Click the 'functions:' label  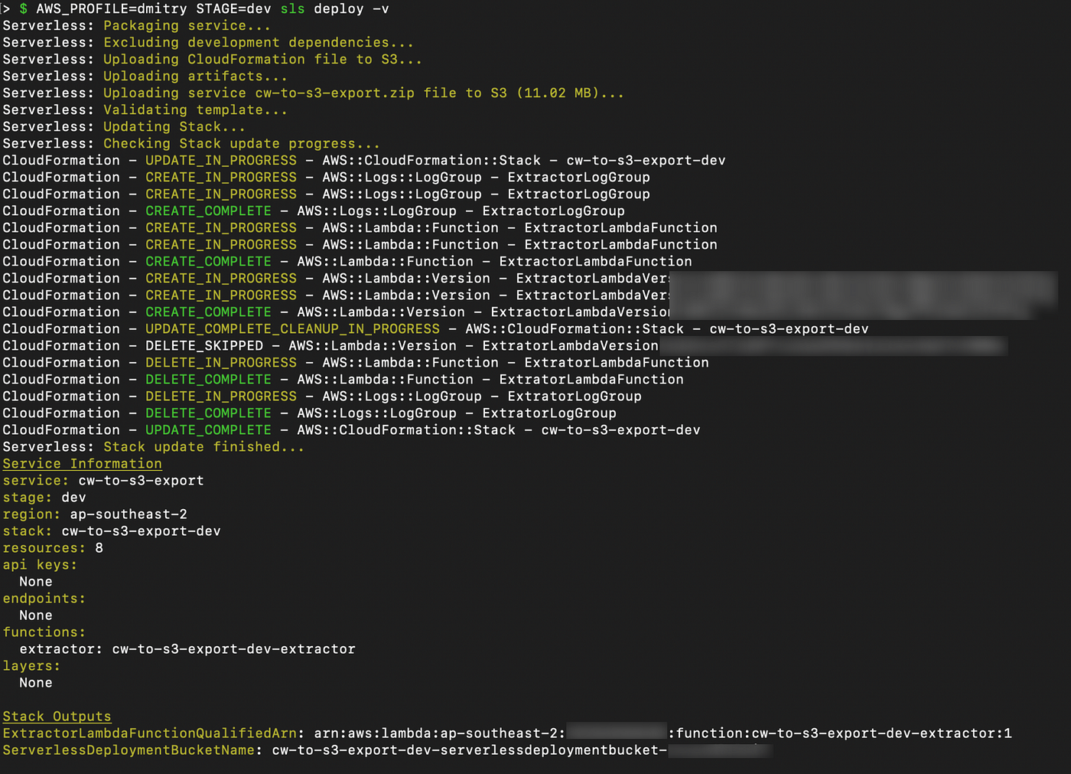pyautogui.click(x=44, y=632)
